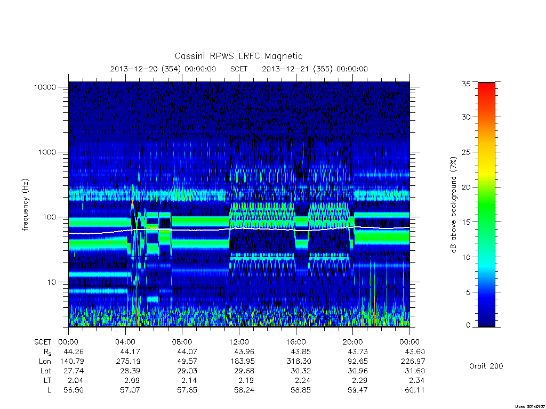Select local time value 2.14
The height and width of the screenshot is (409, 546).
coord(189,380)
